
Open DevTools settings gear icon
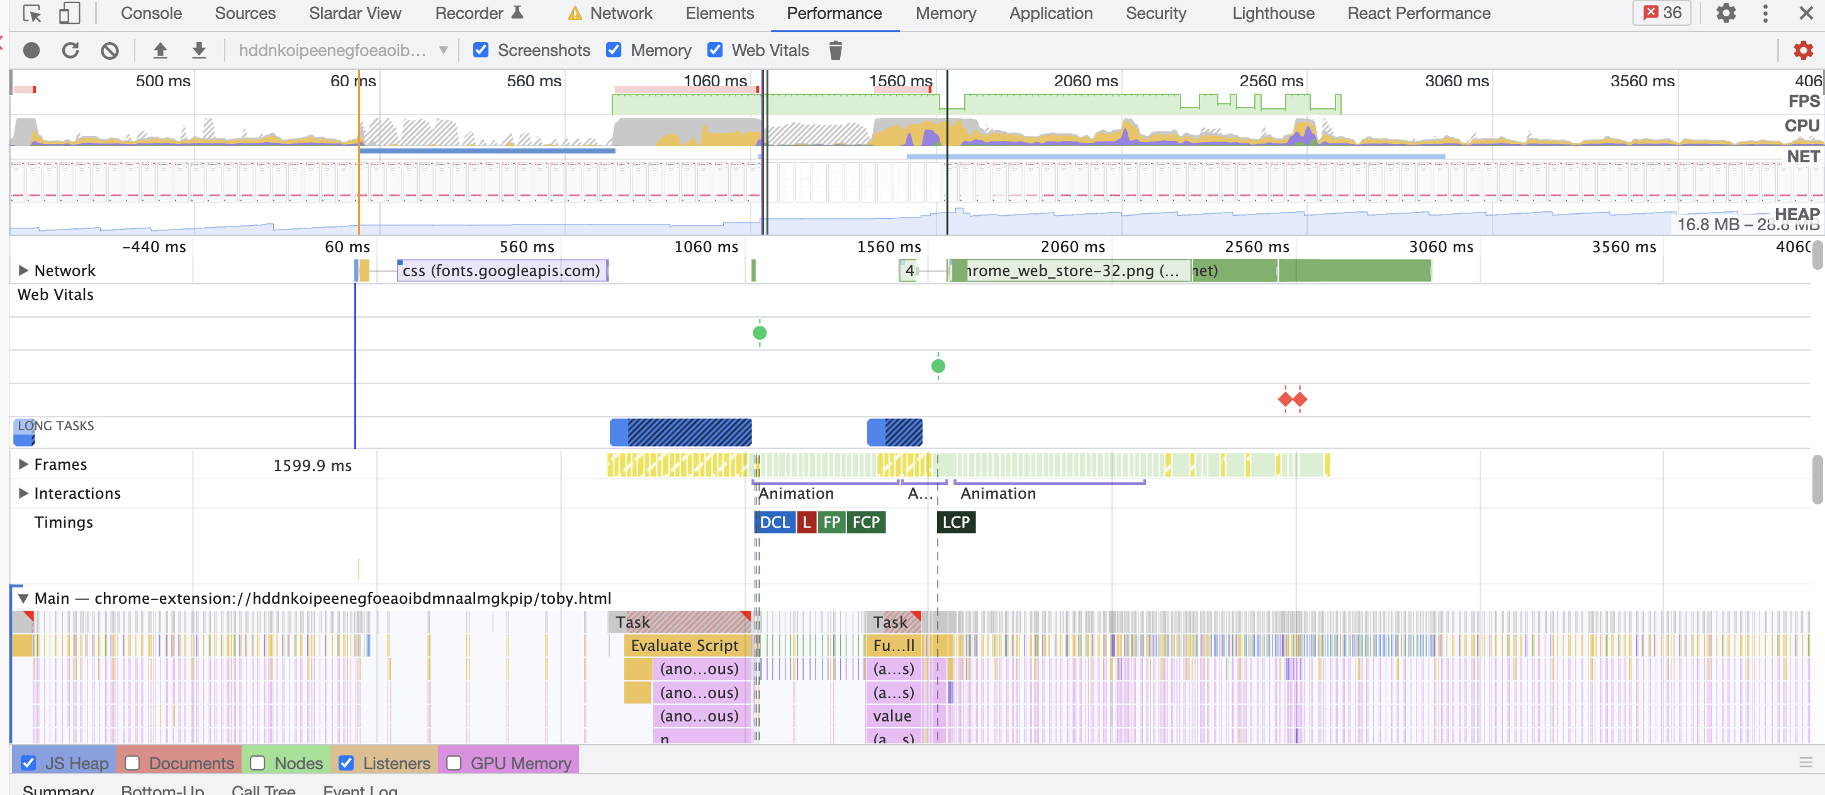(1726, 13)
